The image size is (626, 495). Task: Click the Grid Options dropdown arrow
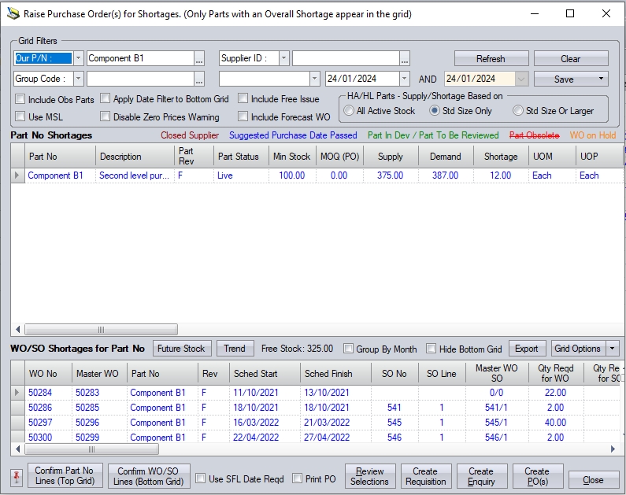coord(613,349)
